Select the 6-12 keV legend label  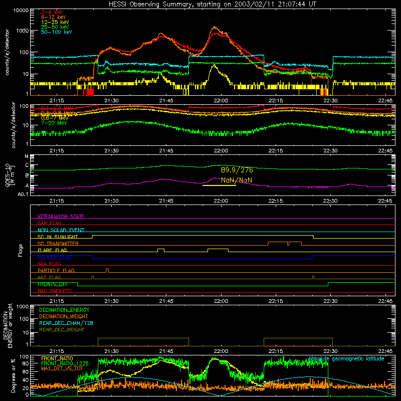(x=54, y=17)
